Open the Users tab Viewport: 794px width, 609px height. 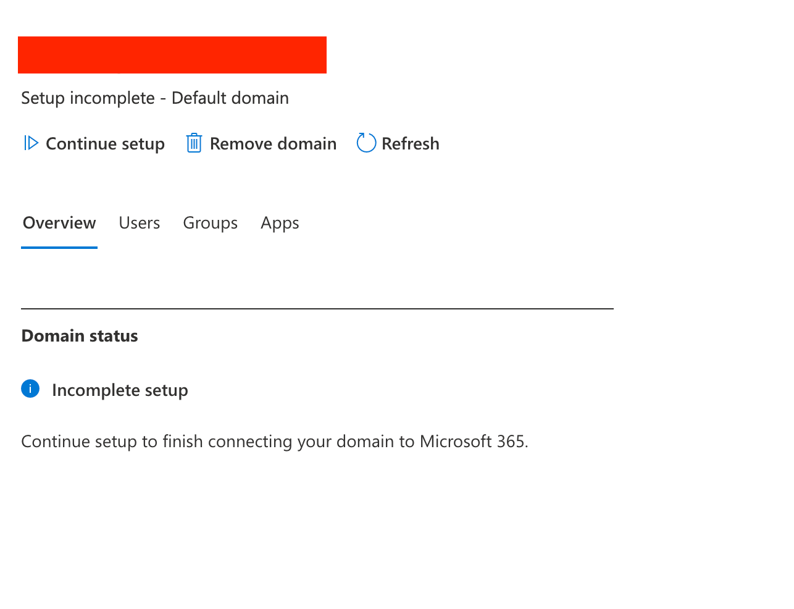pos(140,223)
